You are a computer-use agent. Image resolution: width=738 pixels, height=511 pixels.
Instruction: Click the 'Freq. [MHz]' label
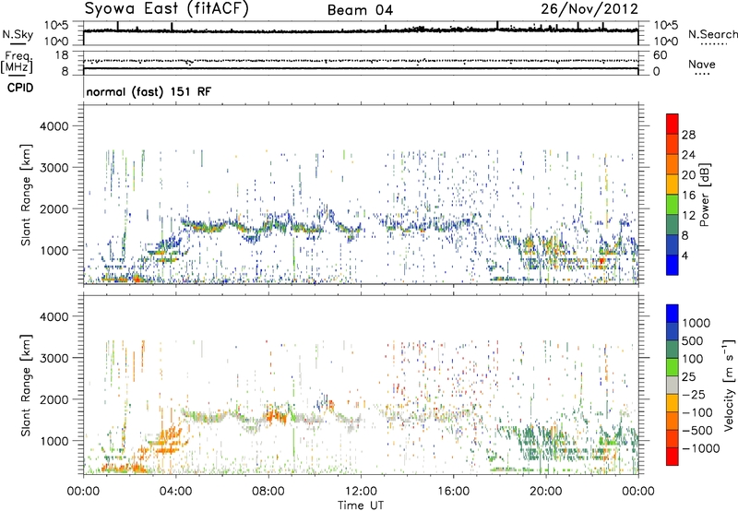[x=17, y=63]
